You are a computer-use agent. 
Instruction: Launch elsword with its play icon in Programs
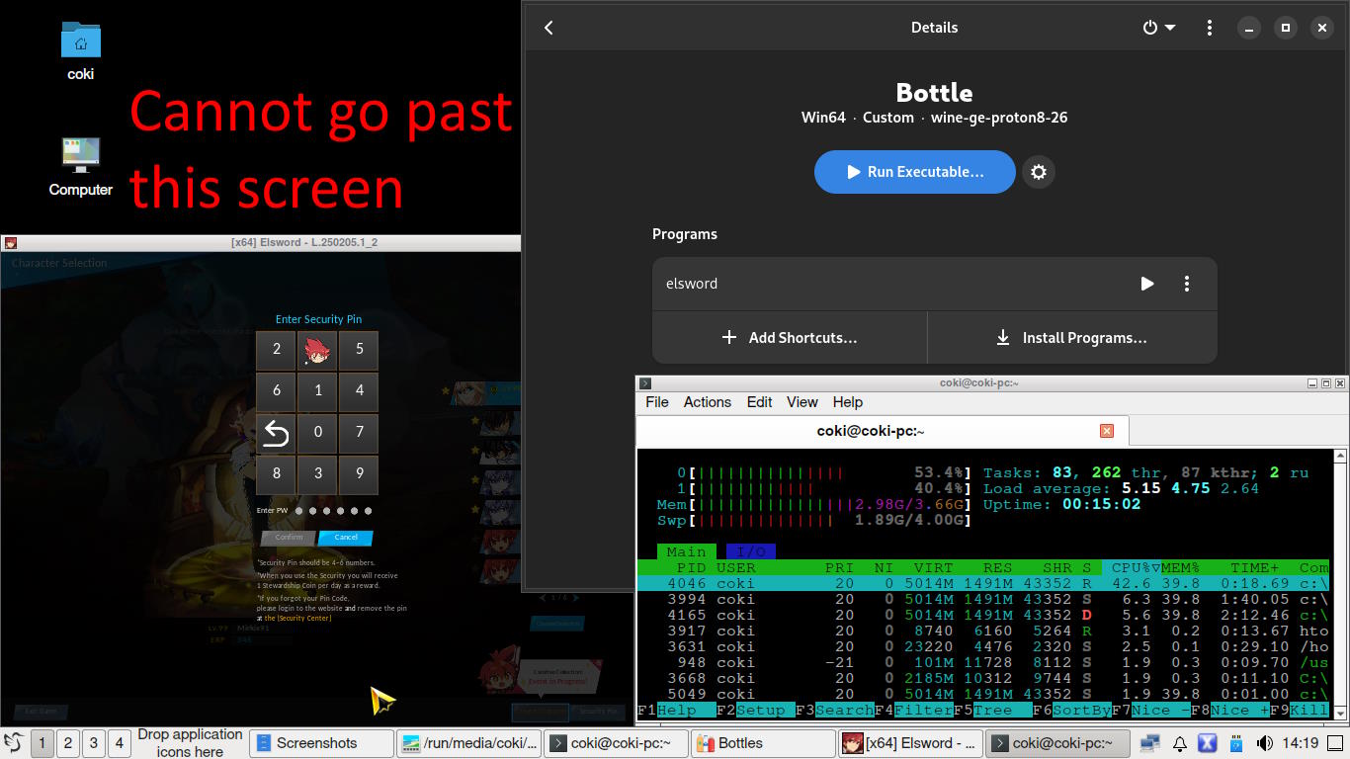pyautogui.click(x=1146, y=284)
